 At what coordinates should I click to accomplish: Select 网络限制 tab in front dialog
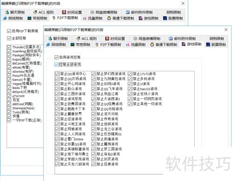tap(56, 45)
